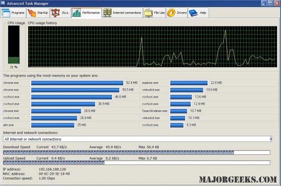
Task: Minimize the Advanced Task Manager window
Action: tap(264, 3)
